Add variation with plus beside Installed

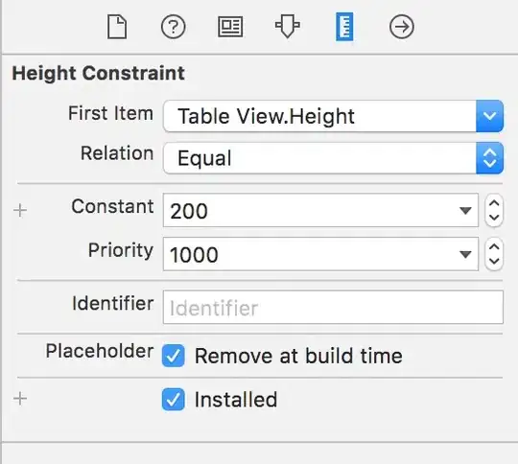pos(20,399)
